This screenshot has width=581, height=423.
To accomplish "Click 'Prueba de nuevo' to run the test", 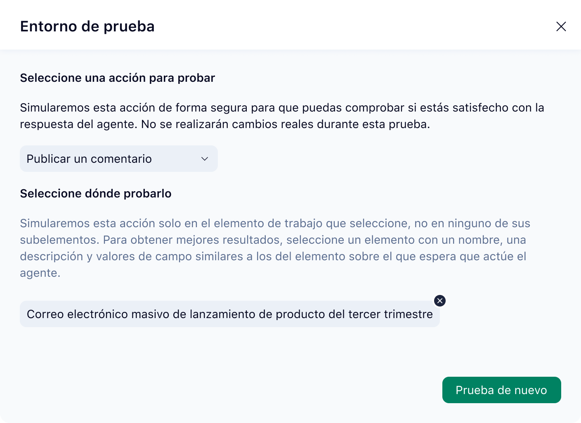I will pyautogui.click(x=501, y=390).
